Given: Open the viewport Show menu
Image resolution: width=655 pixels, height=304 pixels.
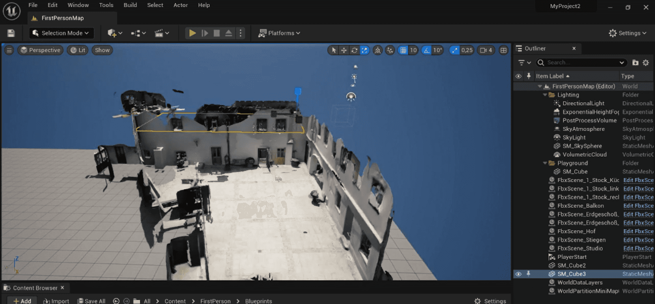Looking at the screenshot, I should pyautogui.click(x=102, y=50).
